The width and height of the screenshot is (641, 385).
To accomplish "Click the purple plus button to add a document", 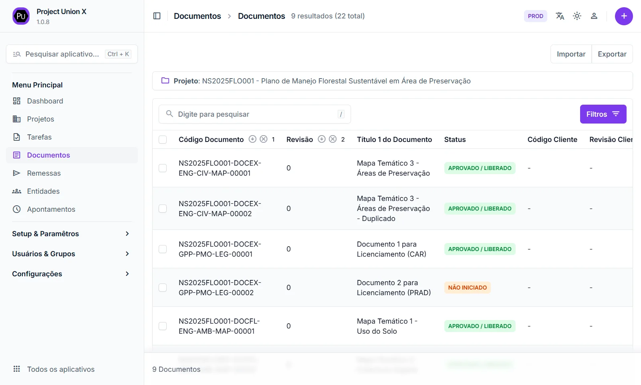I will click(x=624, y=16).
